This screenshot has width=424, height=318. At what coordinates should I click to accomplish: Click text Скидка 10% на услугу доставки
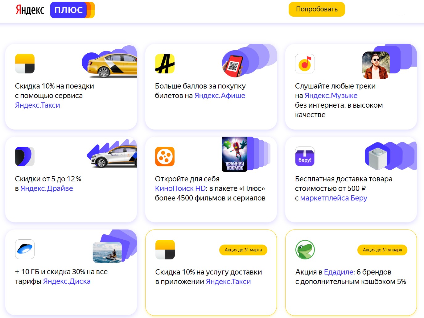coord(209,272)
